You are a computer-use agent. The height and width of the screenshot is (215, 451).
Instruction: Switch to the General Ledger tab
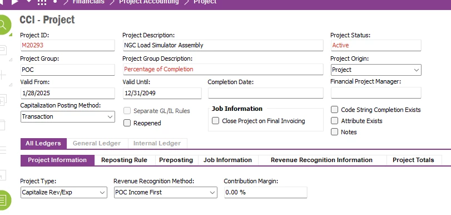(x=97, y=144)
